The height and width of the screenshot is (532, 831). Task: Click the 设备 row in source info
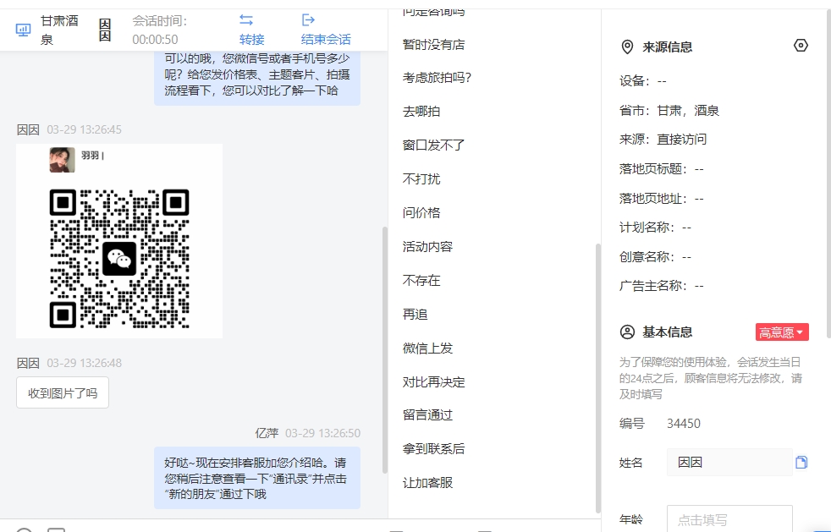point(643,81)
